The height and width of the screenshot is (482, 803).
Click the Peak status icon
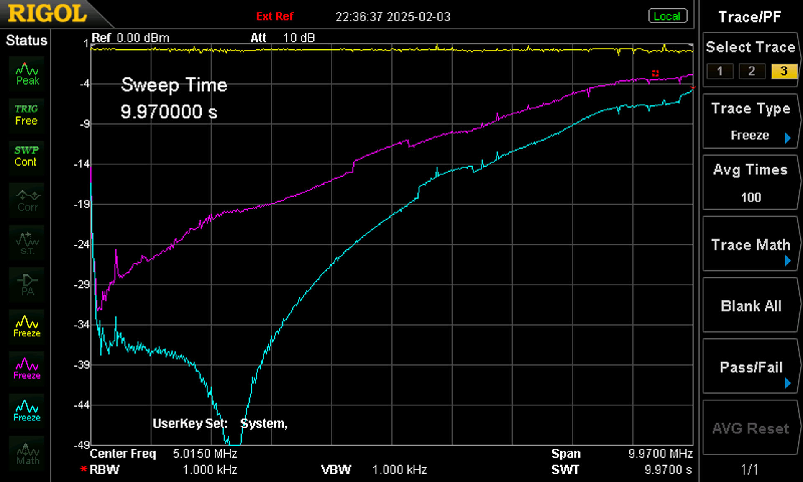[27, 74]
